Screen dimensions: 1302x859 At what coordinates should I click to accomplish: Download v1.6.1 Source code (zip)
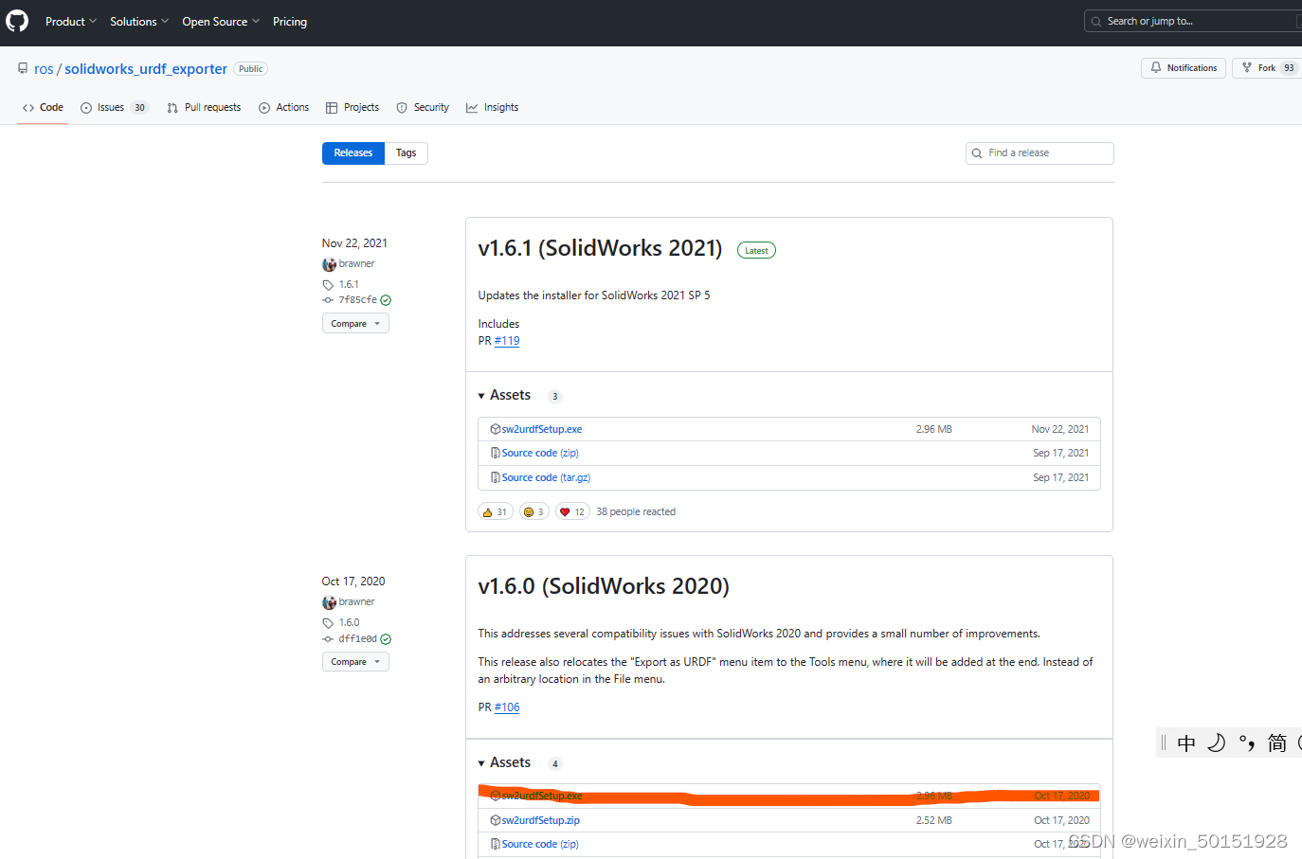pos(540,454)
